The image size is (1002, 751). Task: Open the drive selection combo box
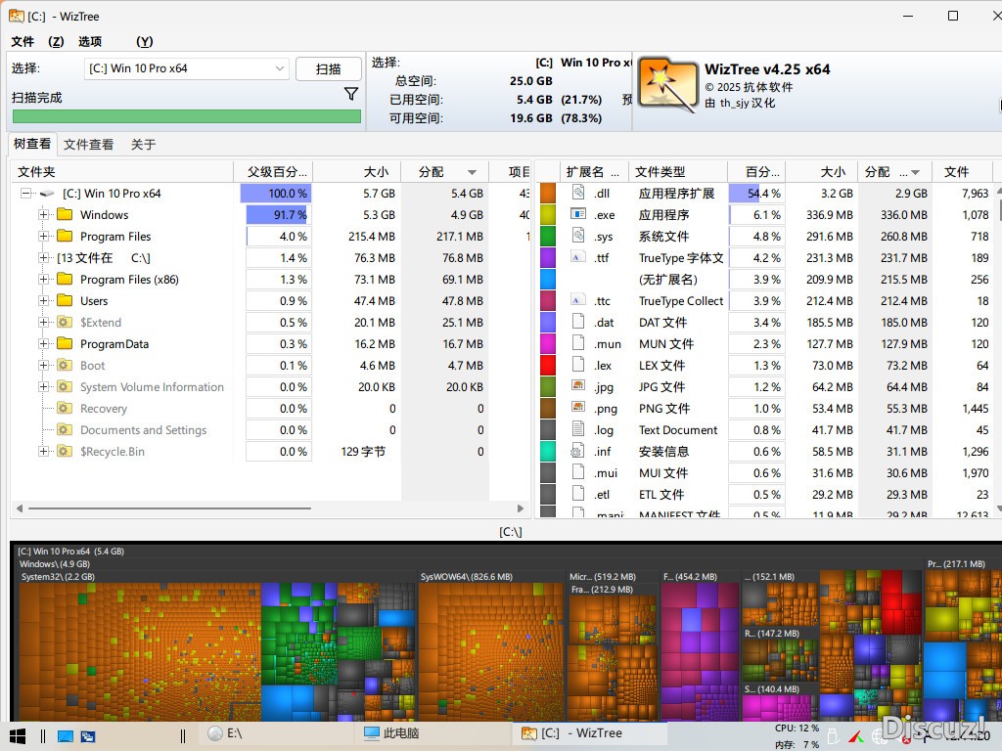tap(186, 68)
